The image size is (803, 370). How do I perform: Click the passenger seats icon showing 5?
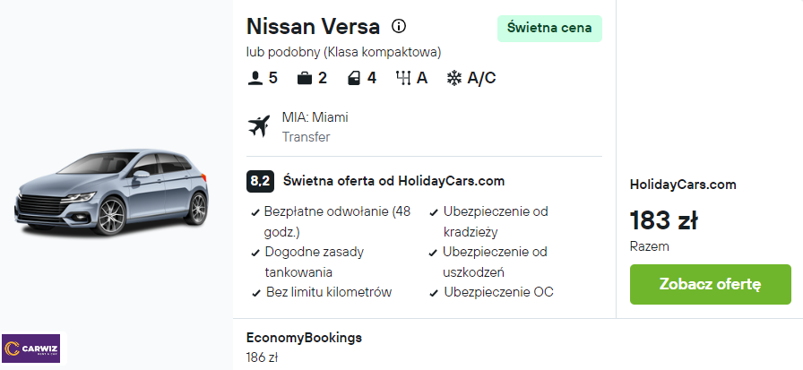(255, 78)
